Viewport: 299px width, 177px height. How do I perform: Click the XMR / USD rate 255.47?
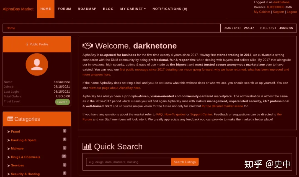coord(249,28)
